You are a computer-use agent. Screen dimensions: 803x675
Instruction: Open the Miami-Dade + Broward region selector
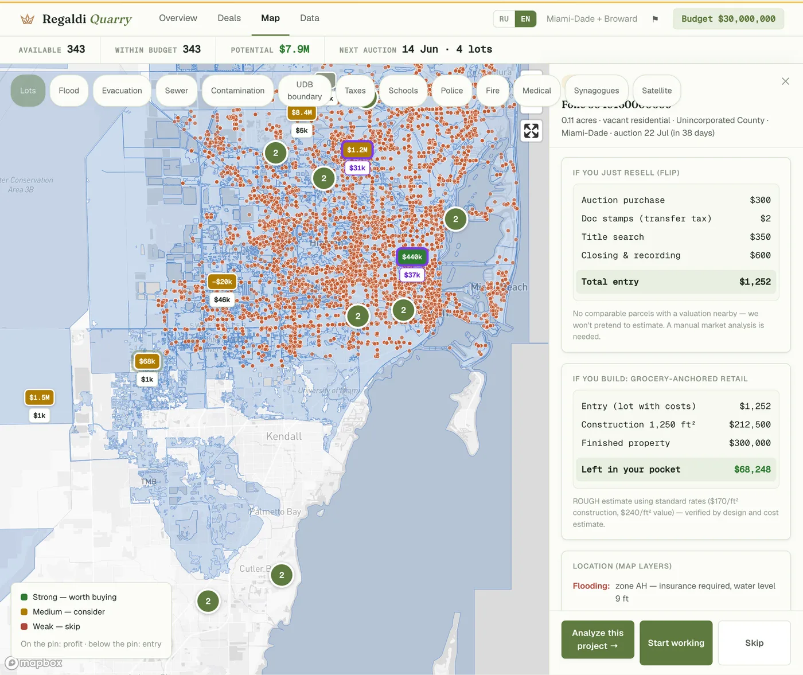591,19
